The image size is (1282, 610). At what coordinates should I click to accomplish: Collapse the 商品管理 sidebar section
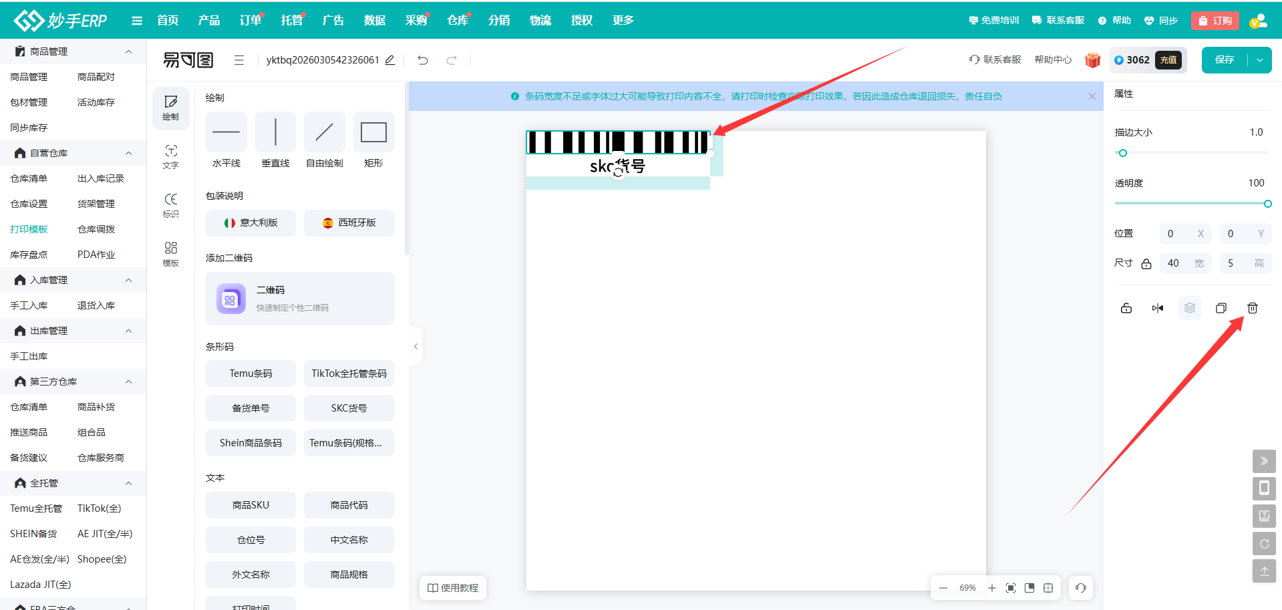[x=129, y=51]
